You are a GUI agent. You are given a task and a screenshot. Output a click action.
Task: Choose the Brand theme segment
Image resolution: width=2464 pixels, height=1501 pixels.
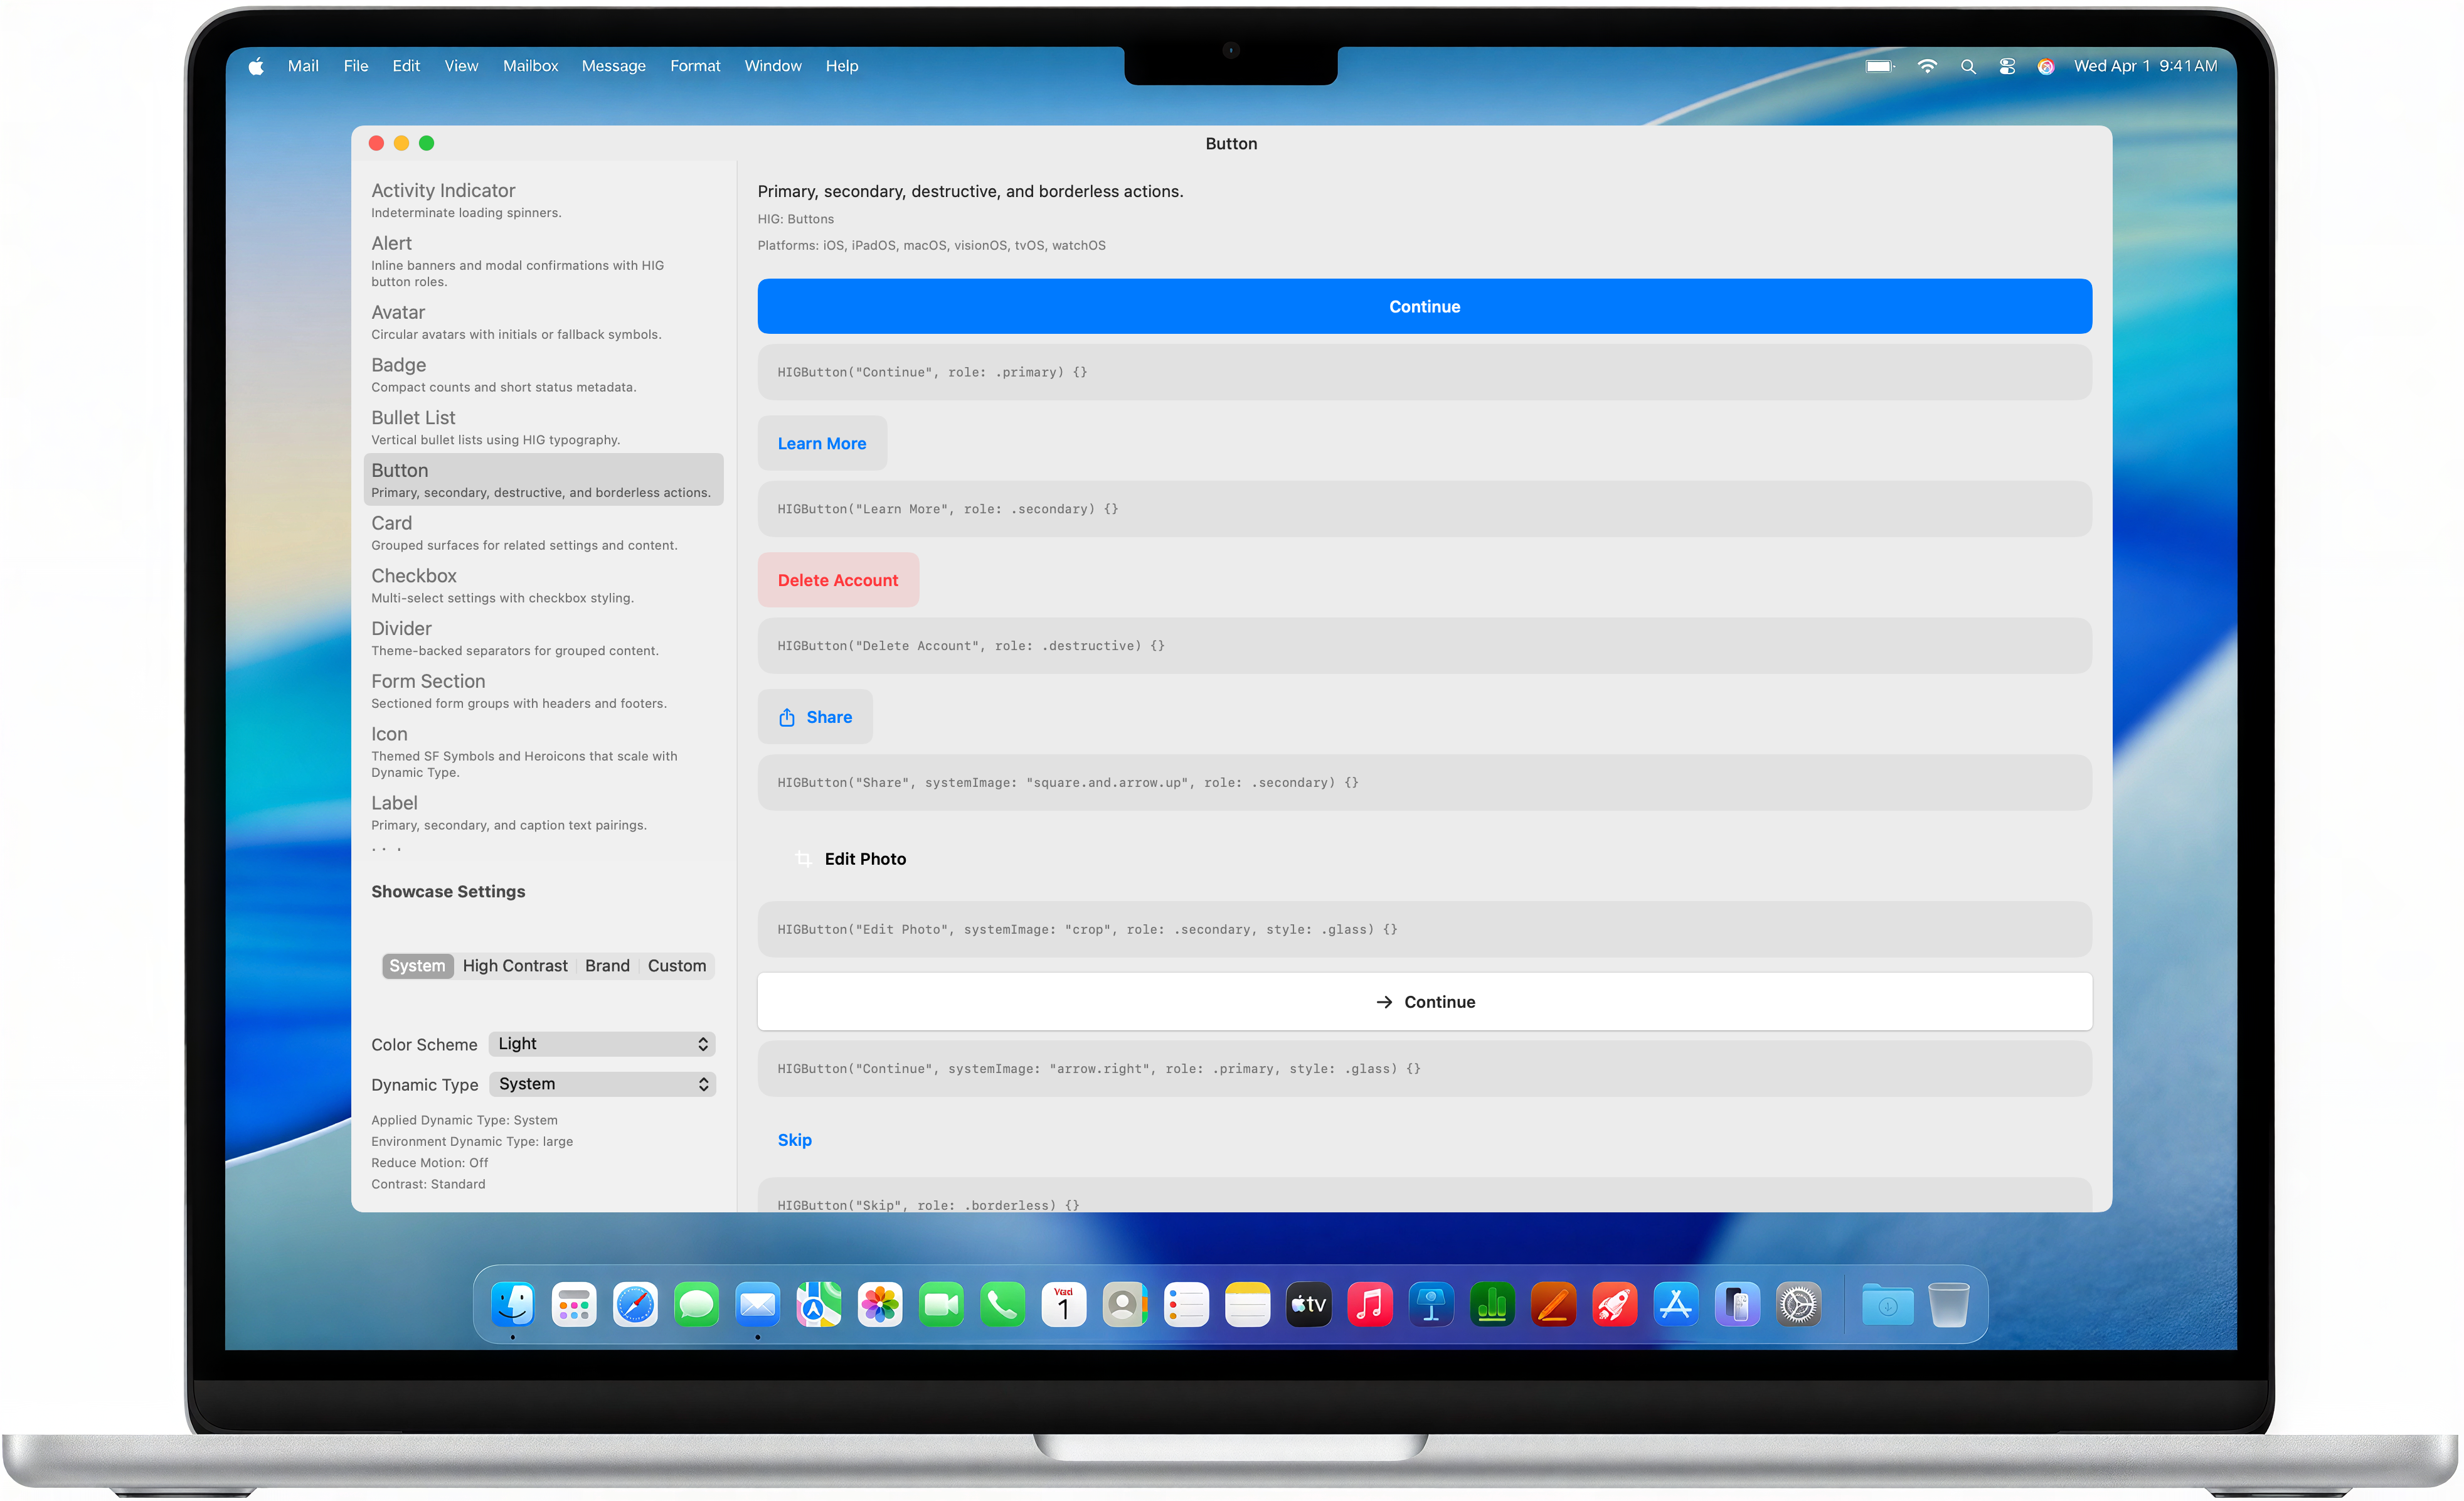tap(607, 966)
